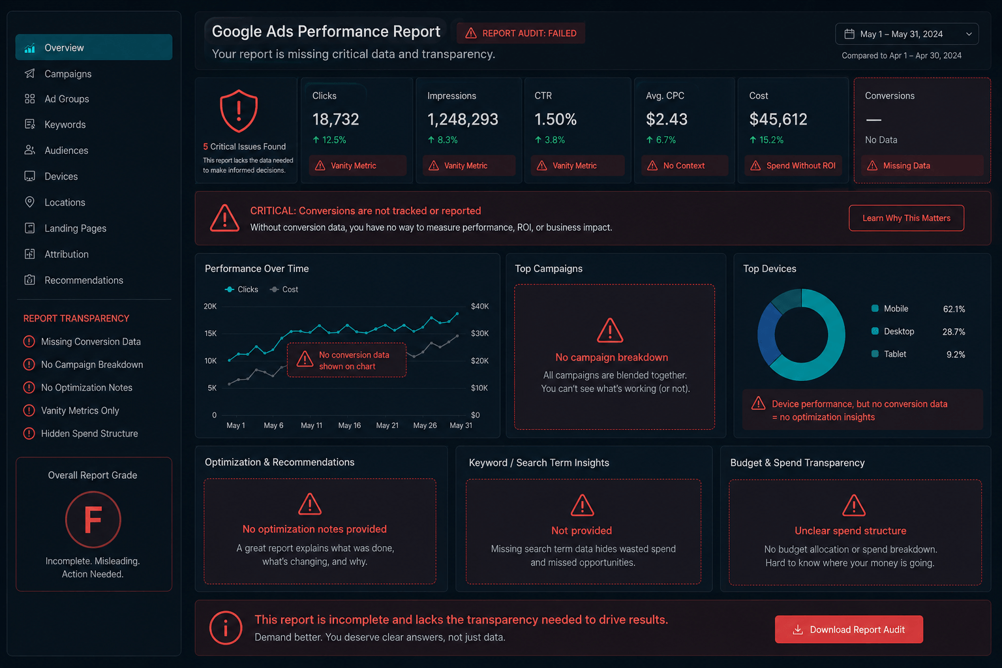Click the Ad Groups grid icon
This screenshot has height=668, width=1002.
(x=29, y=99)
